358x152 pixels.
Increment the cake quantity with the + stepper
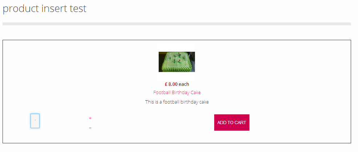(90, 118)
